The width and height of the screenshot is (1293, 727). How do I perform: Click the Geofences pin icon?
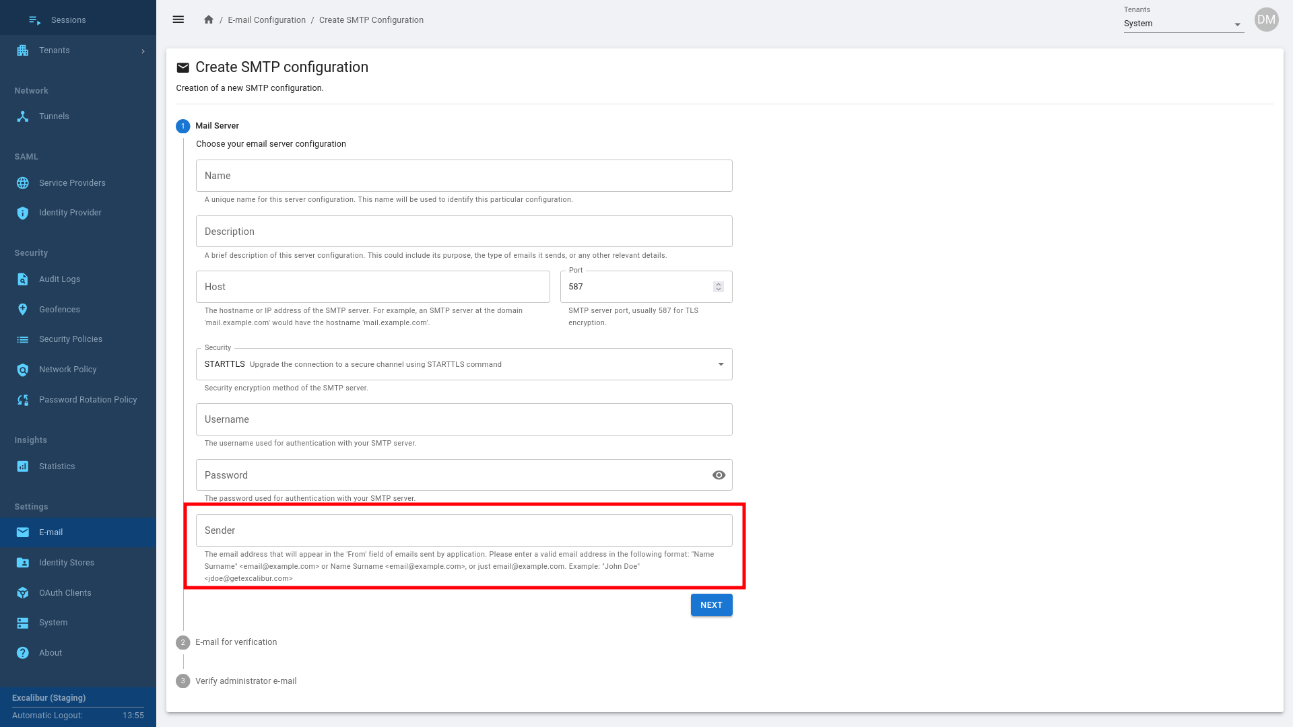coord(23,310)
